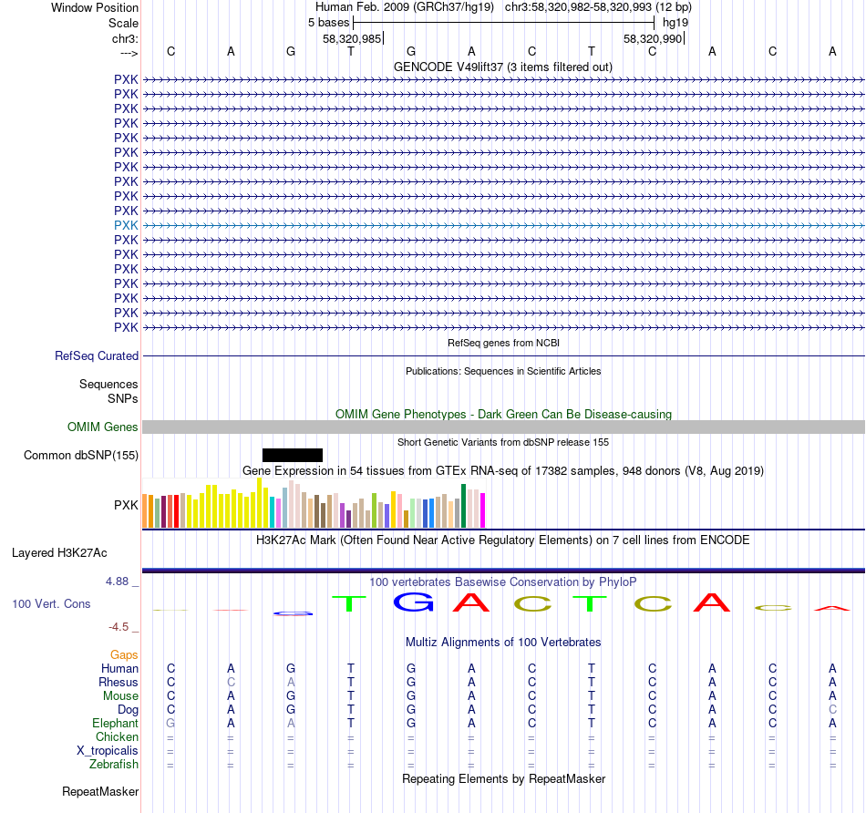Click the gray 'G' in Elephant row
Screen dimensions: 866x813
tap(170, 724)
